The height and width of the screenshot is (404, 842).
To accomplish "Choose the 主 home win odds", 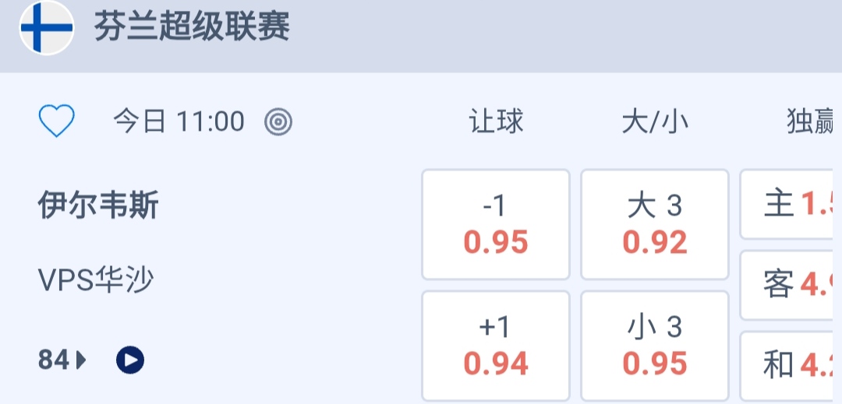I will tap(791, 205).
